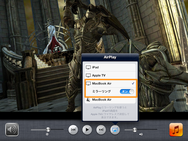Click the AirPlay popover title
188x141 pixels.
(x=110, y=57)
